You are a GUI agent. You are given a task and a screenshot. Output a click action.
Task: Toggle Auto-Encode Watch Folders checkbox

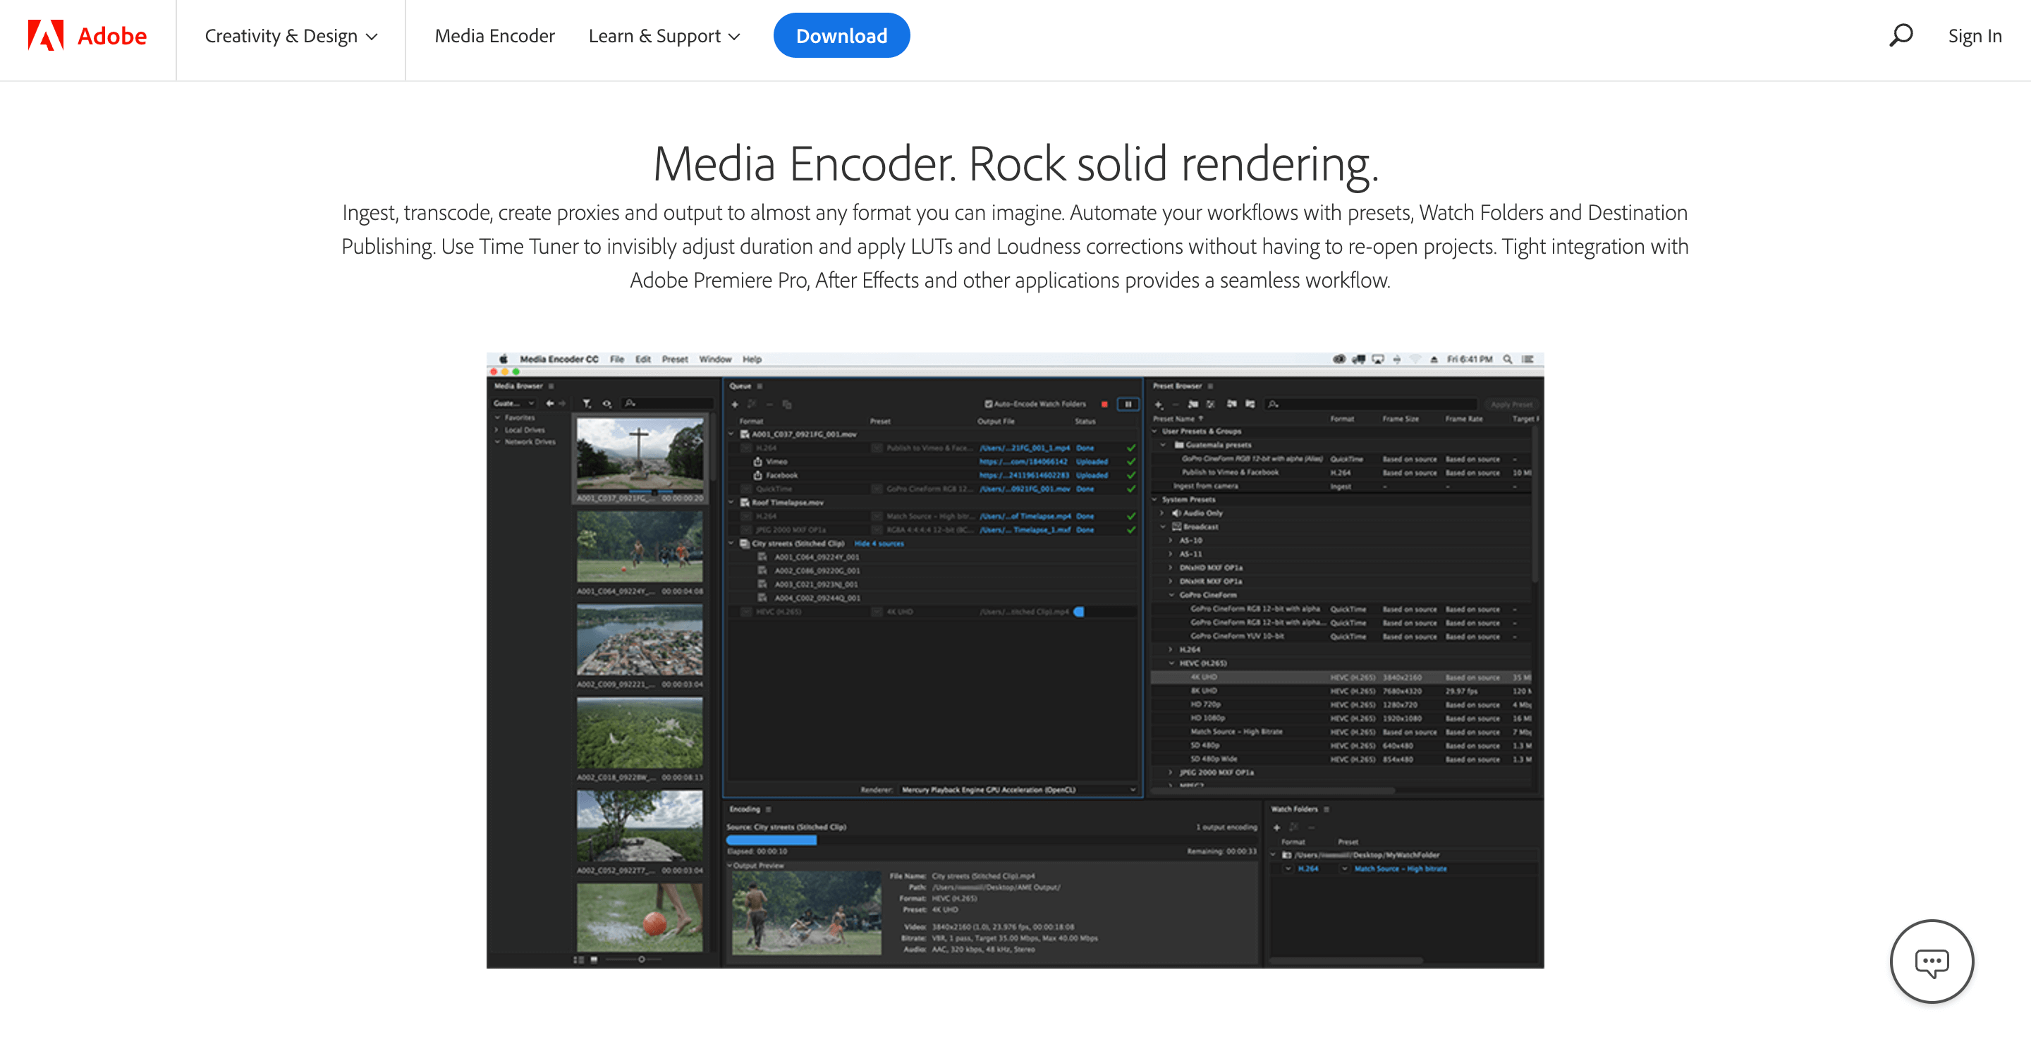pyautogui.click(x=988, y=404)
